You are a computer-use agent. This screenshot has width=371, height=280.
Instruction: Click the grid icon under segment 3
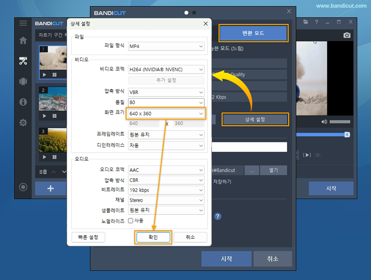point(54,157)
